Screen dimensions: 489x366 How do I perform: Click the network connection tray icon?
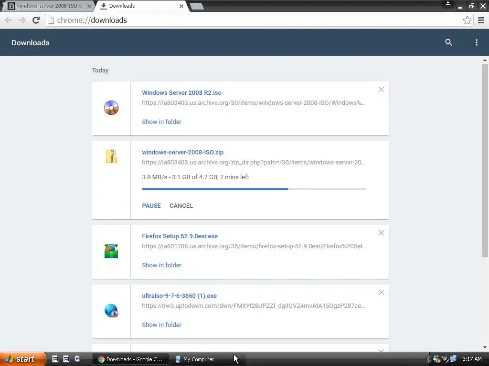pyautogui.click(x=453, y=359)
